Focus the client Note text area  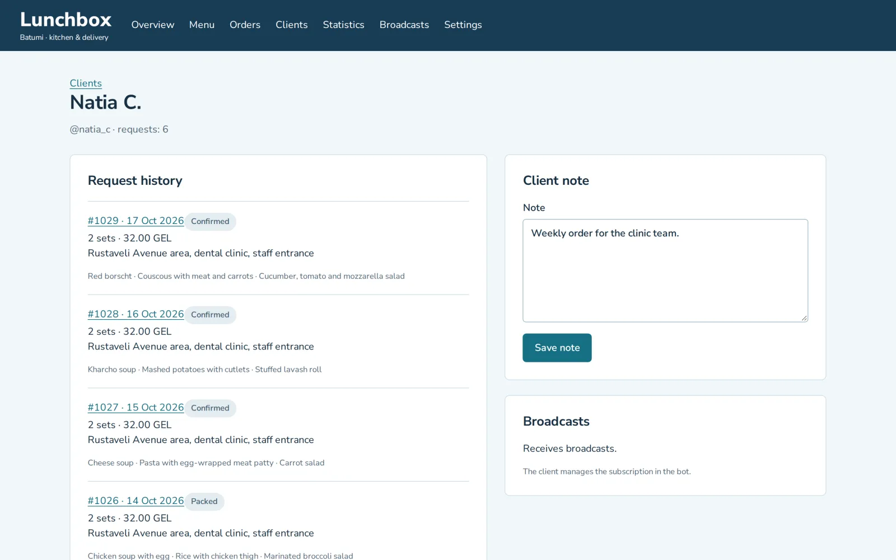point(665,270)
